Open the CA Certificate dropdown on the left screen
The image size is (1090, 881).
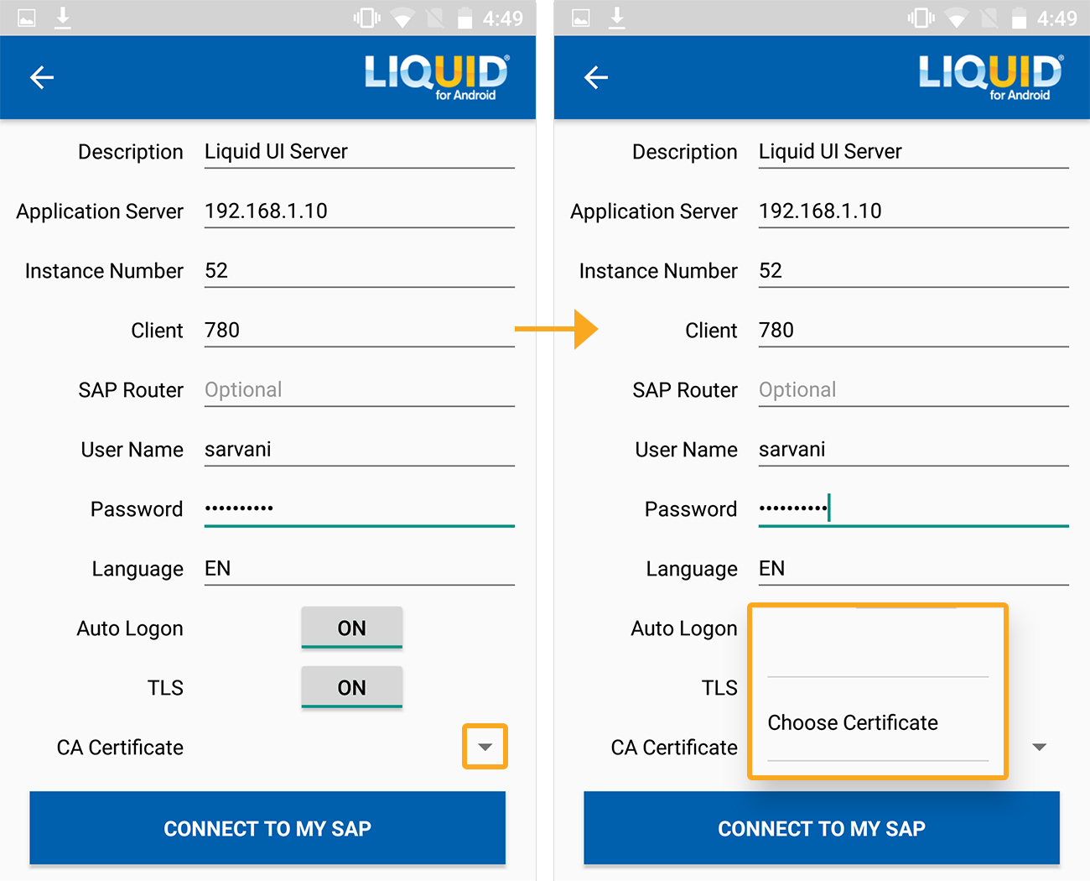pyautogui.click(x=485, y=747)
